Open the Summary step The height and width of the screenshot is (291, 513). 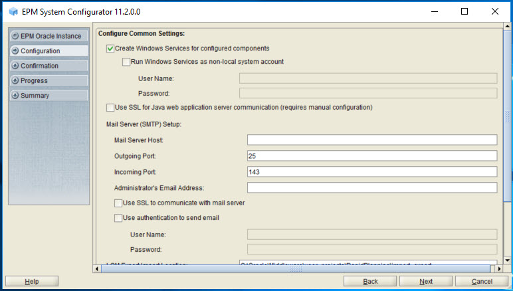49,96
